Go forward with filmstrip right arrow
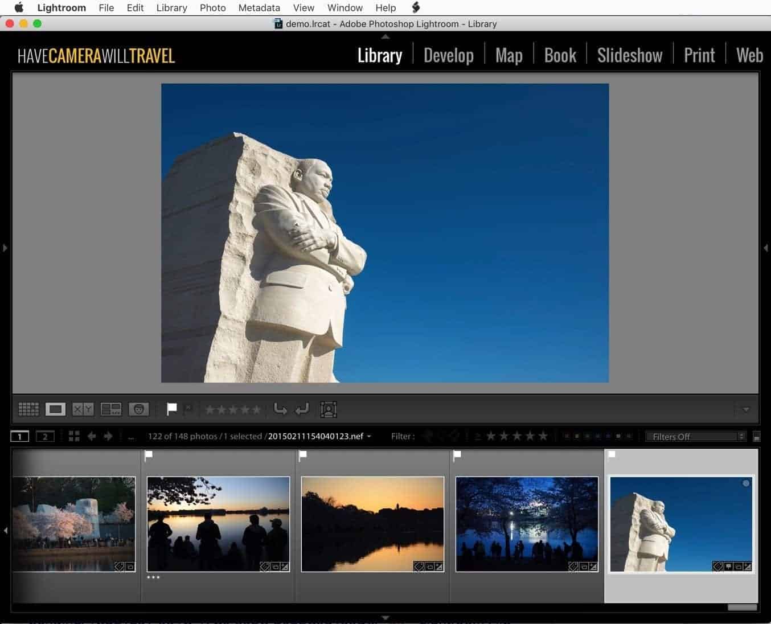 point(108,436)
